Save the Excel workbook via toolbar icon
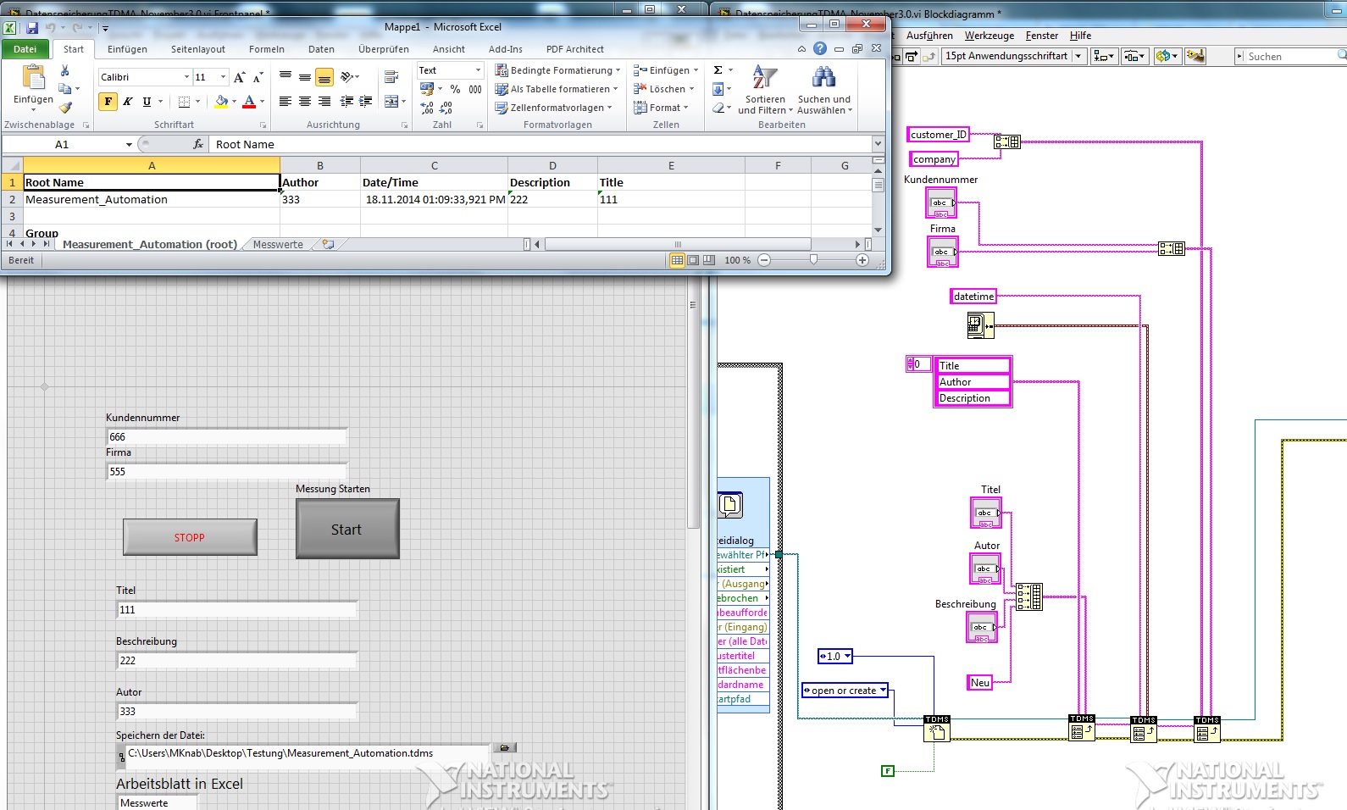Image resolution: width=1347 pixels, height=810 pixels. click(x=32, y=28)
